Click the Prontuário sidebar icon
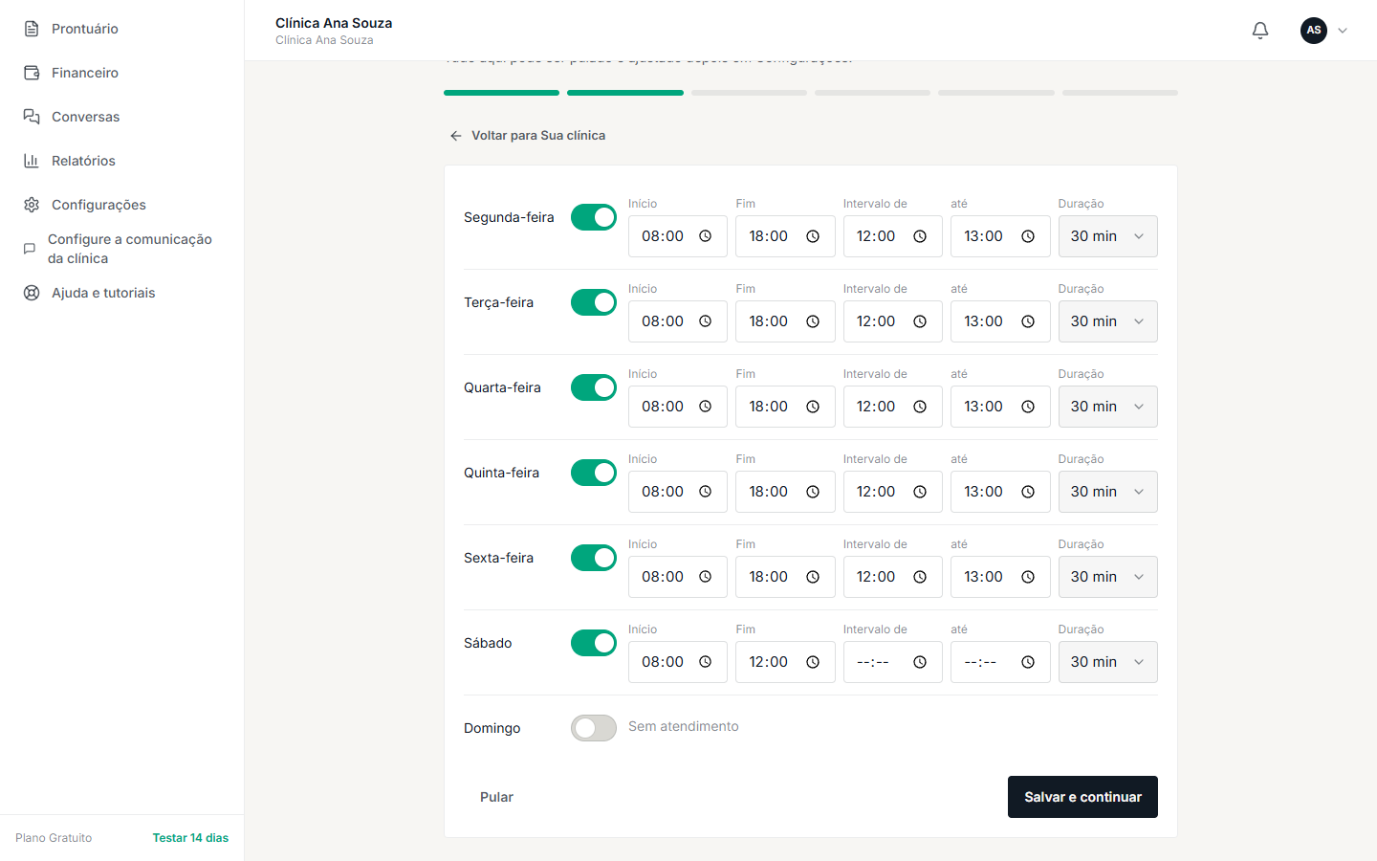This screenshot has width=1377, height=861. (x=32, y=29)
